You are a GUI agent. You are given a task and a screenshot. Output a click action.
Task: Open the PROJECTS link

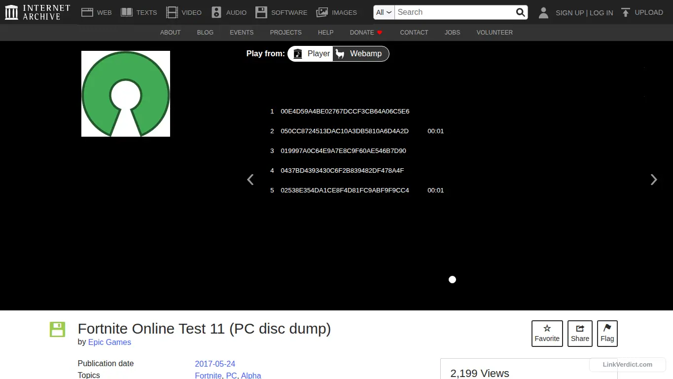tap(285, 33)
